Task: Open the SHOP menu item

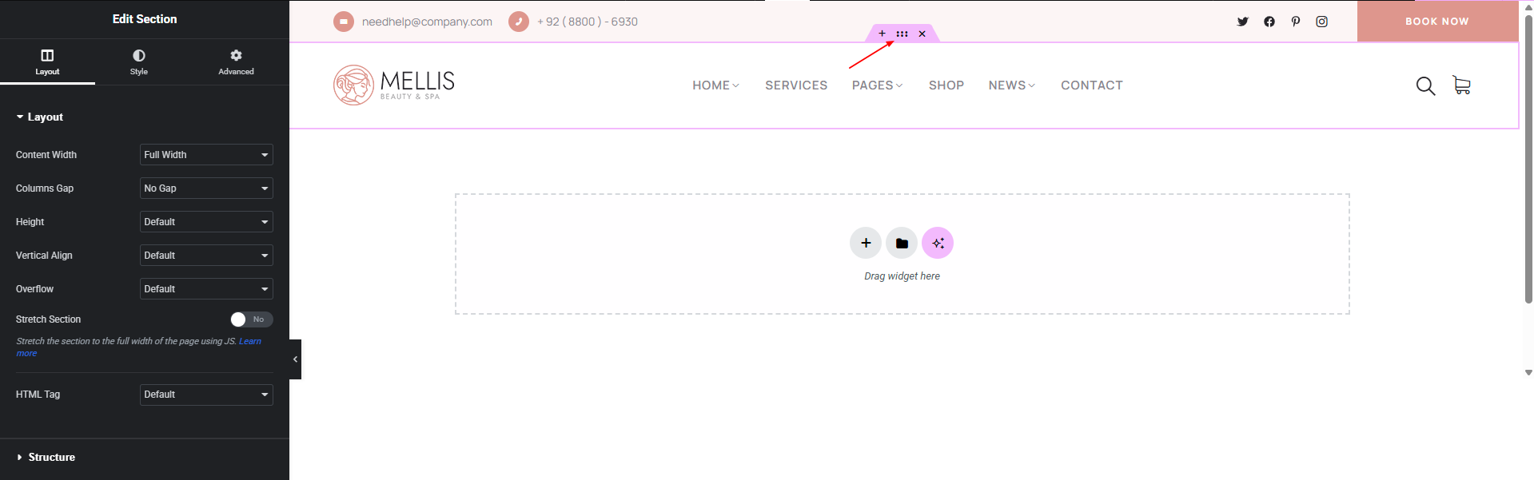Action: click(946, 85)
